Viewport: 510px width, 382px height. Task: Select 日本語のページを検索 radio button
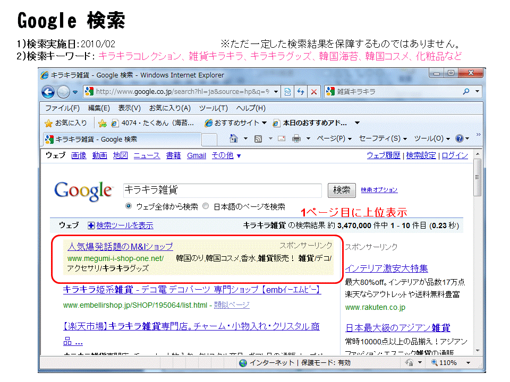pyautogui.click(x=206, y=206)
